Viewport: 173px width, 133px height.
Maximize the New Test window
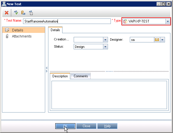(x=164, y=4)
